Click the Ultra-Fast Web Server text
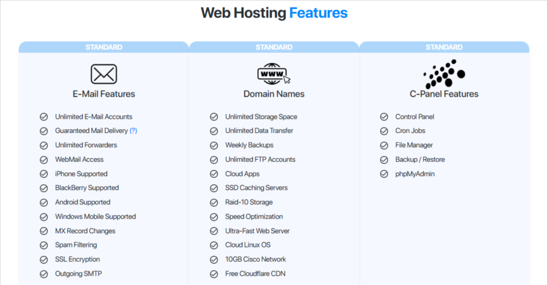The width and height of the screenshot is (547, 285). [x=257, y=230]
